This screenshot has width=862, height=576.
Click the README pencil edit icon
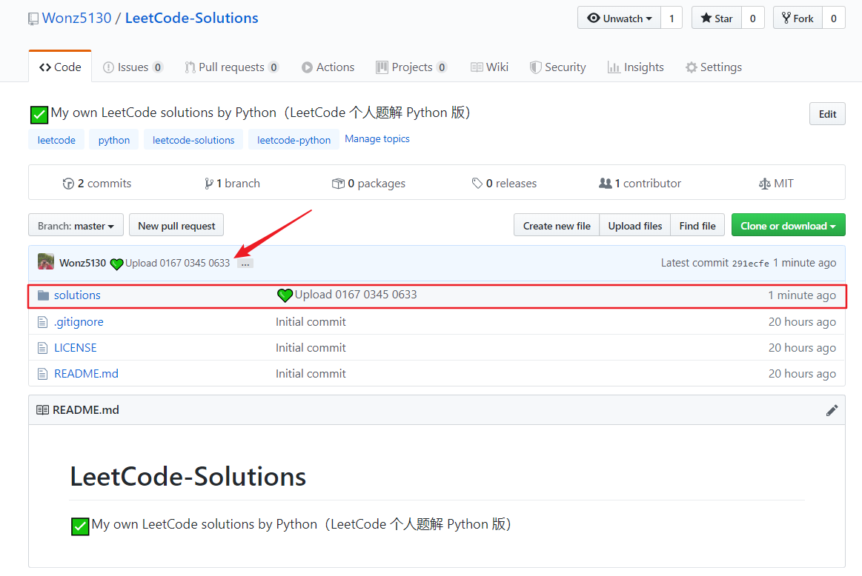pos(832,410)
